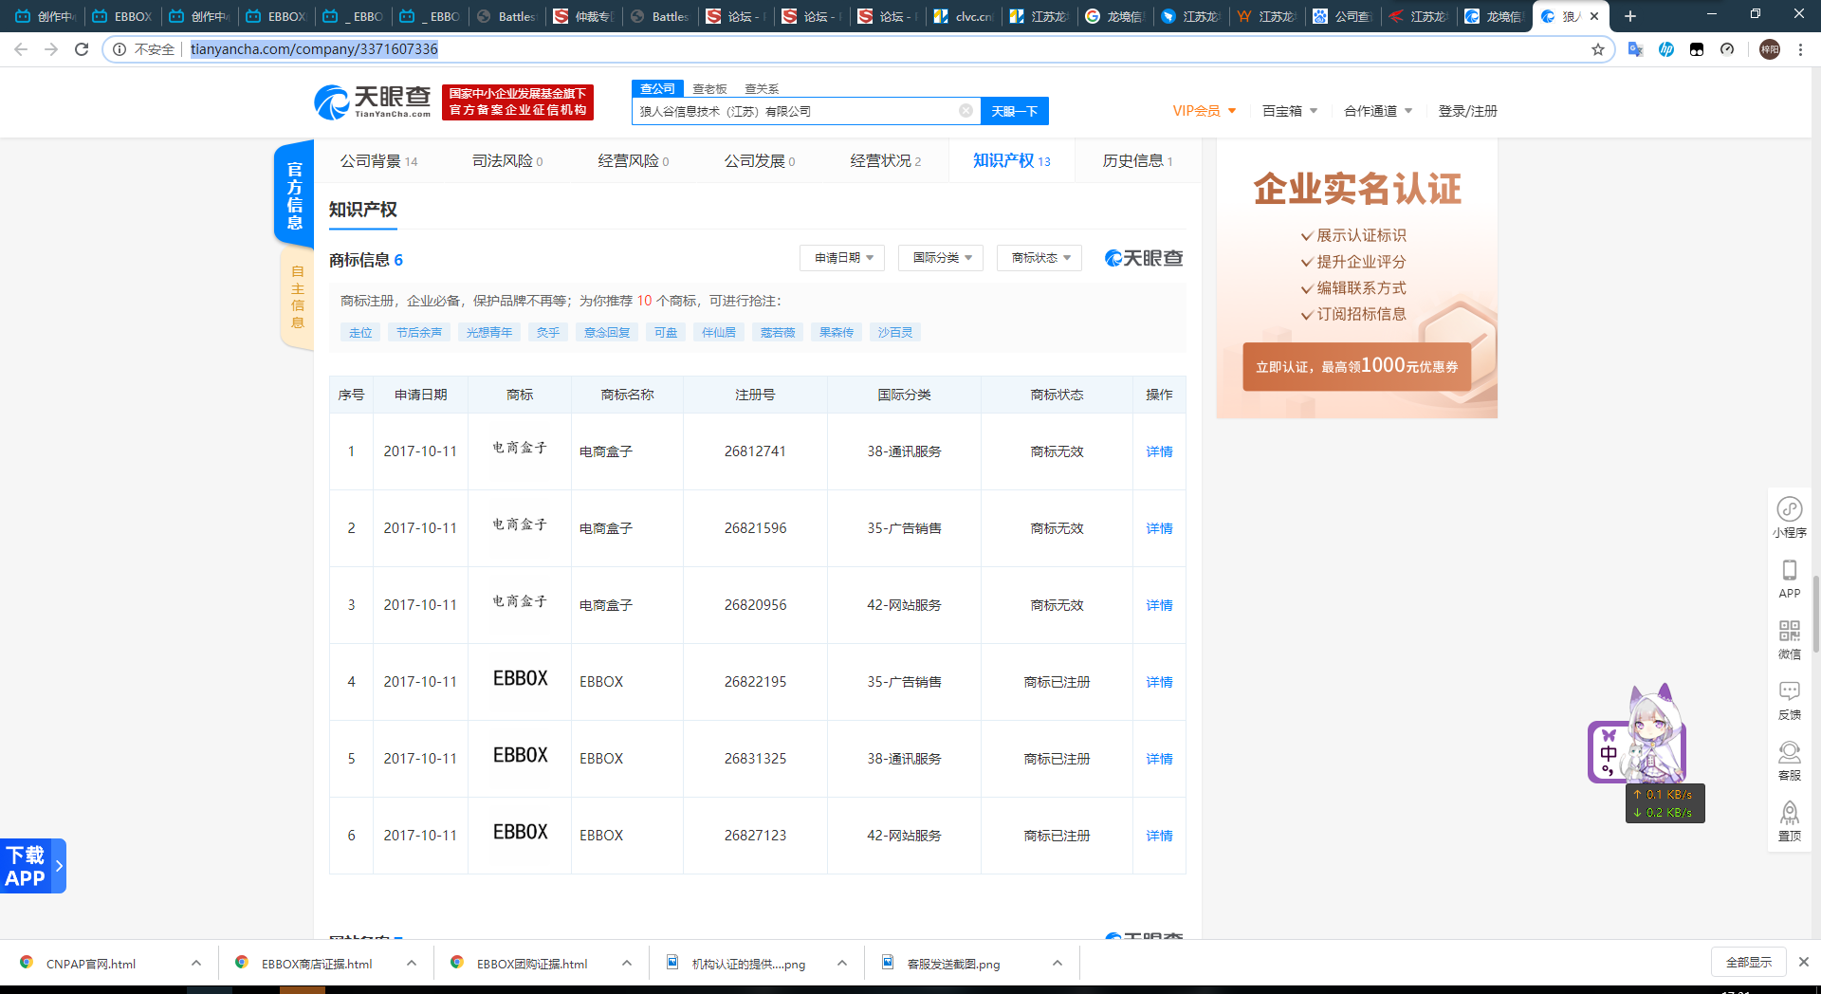Image resolution: width=1821 pixels, height=994 pixels.
Task: Click the 立即认证 coupon banner button
Action: 1356,366
